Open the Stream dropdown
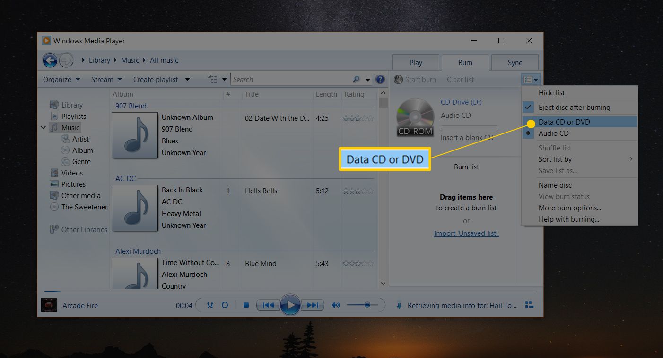 106,79
